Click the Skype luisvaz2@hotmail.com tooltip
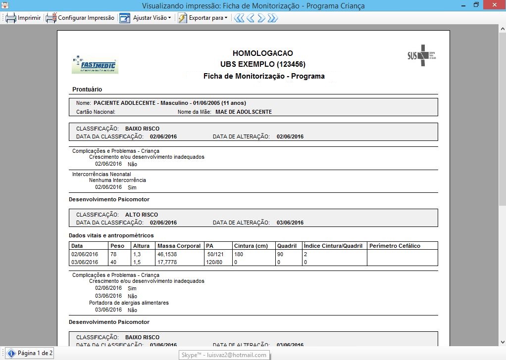506x360 pixels. pyautogui.click(x=224, y=355)
